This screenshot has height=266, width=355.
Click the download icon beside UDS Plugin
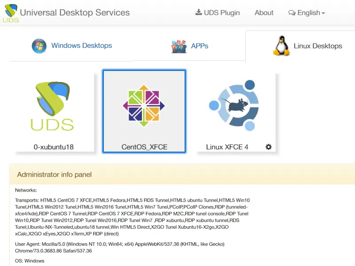pyautogui.click(x=198, y=12)
